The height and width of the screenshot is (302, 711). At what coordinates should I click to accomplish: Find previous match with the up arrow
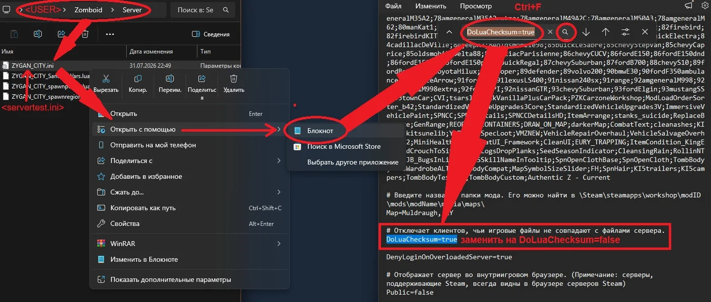[605, 32]
